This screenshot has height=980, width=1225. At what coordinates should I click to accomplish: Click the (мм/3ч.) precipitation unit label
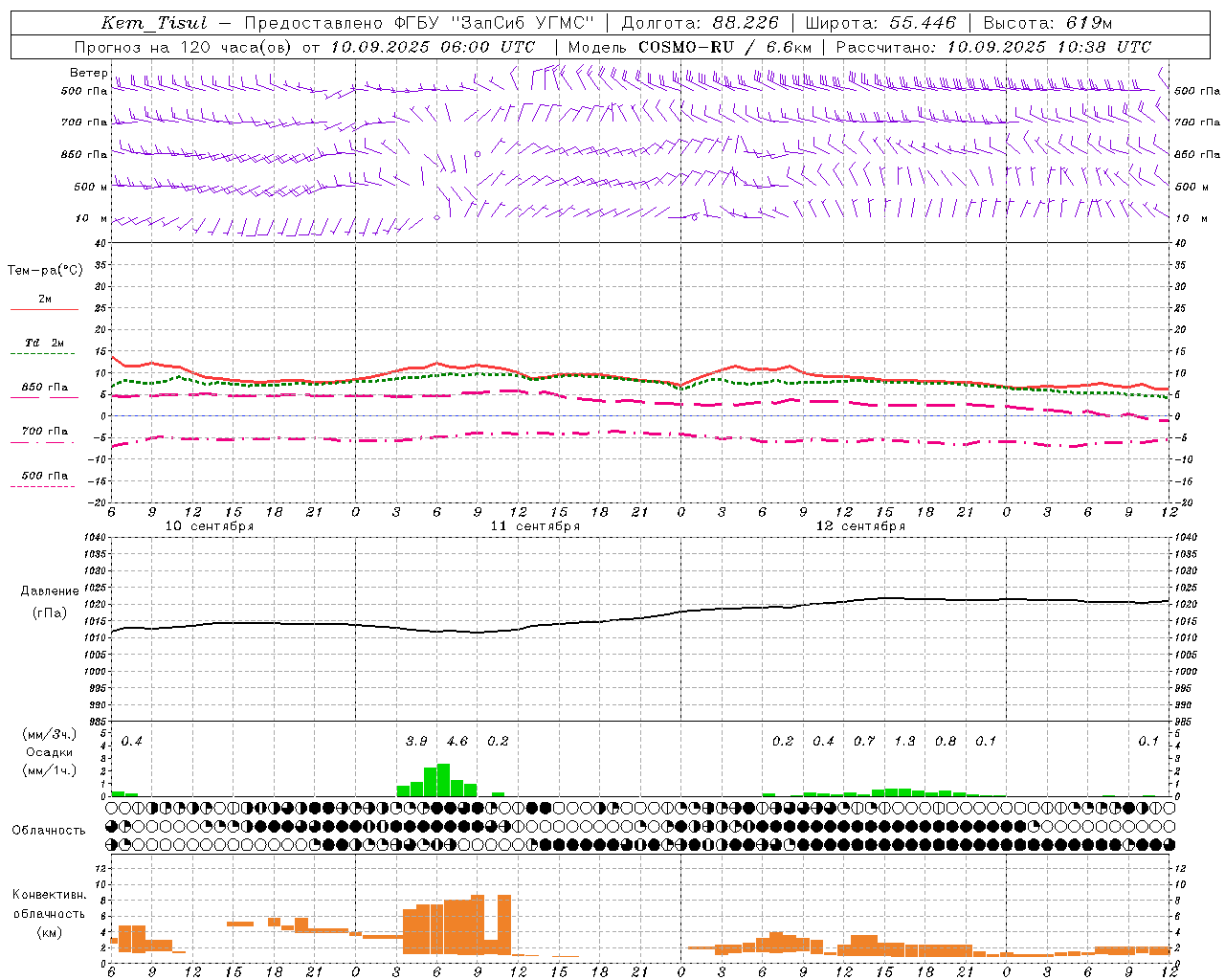click(50, 734)
